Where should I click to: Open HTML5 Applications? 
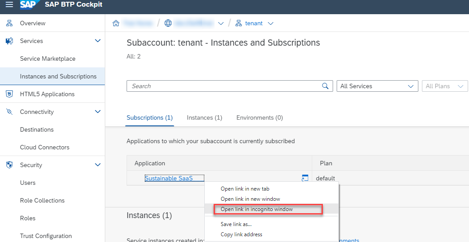(x=47, y=94)
